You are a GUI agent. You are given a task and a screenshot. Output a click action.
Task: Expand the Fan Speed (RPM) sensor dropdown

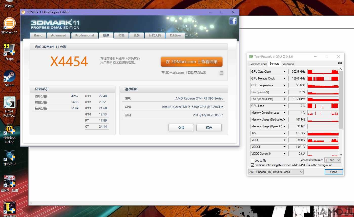(x=284, y=99)
